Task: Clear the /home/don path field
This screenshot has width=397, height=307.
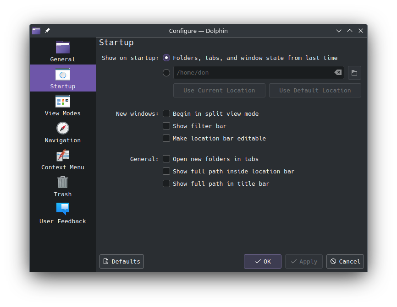Action: click(338, 73)
